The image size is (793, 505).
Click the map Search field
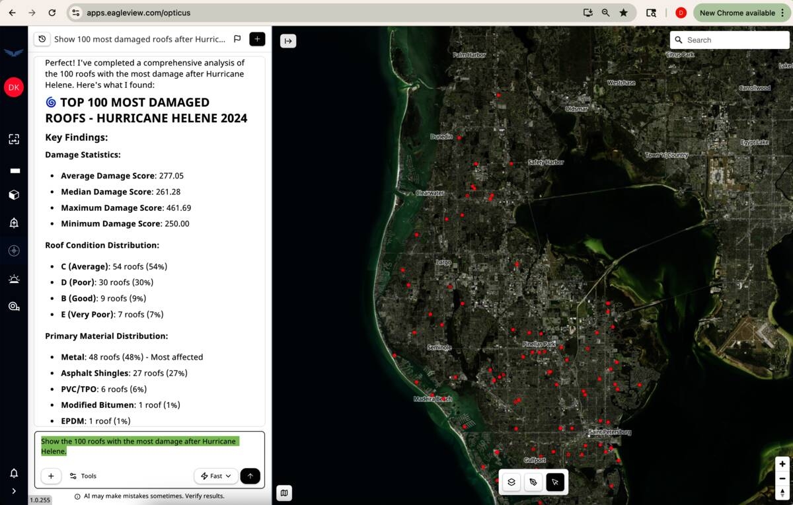pos(730,40)
